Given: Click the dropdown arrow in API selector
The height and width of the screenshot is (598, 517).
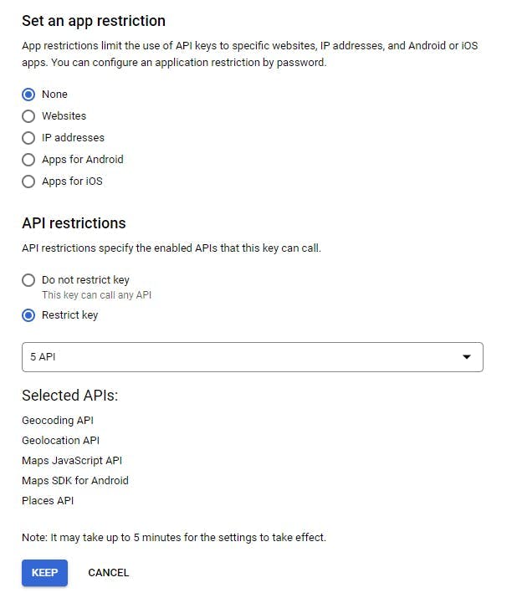Looking at the screenshot, I should [x=467, y=357].
